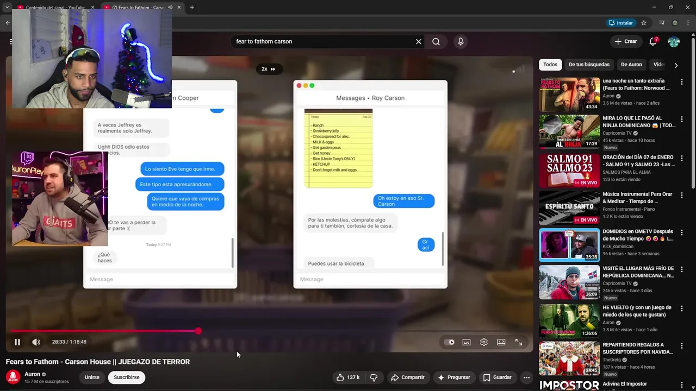Open DOMIDIOS en OMETV video title
This screenshot has height=391, width=696.
coord(638,235)
